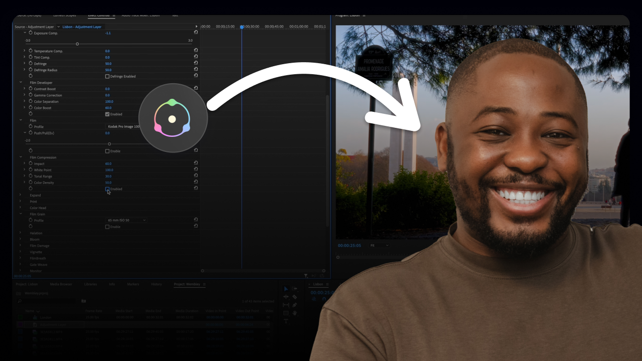The height and width of the screenshot is (361, 642).
Task: Click the Exposure Comp. slider handle
Action: tap(77, 44)
